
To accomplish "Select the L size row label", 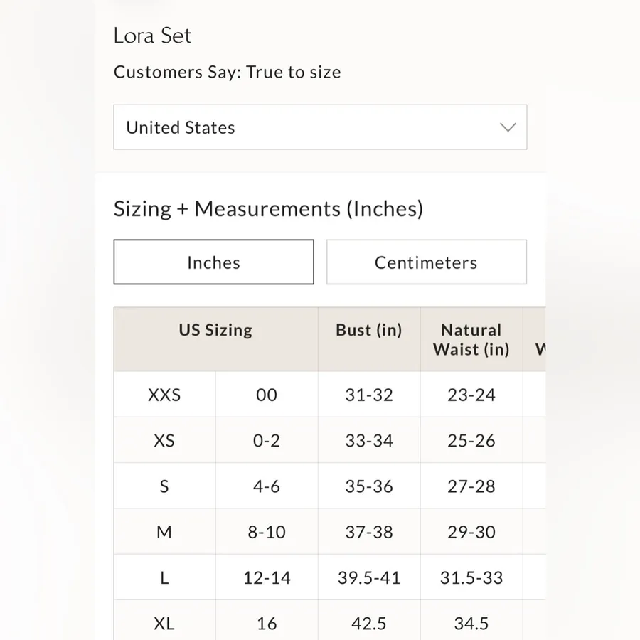I will pyautogui.click(x=164, y=577).
